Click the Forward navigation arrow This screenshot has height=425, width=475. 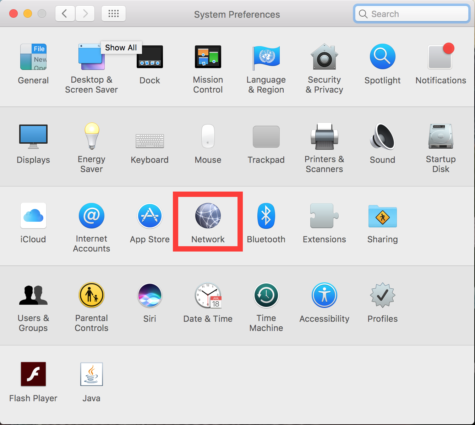tap(85, 14)
